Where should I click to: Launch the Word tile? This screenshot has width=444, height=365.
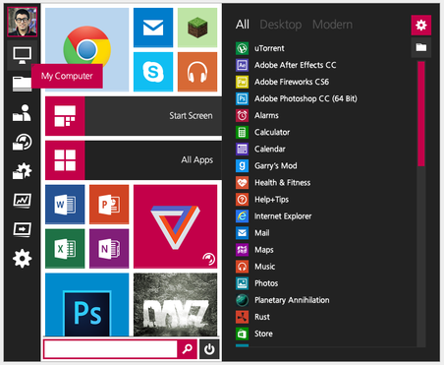coord(65,205)
